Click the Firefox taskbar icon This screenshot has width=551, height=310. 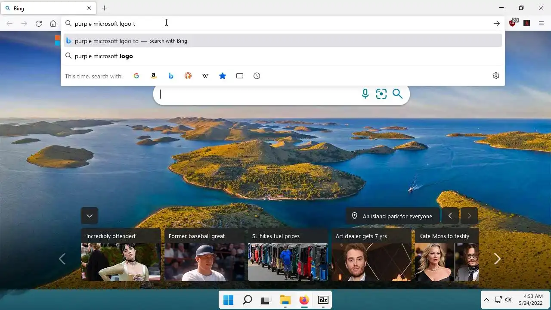click(304, 300)
